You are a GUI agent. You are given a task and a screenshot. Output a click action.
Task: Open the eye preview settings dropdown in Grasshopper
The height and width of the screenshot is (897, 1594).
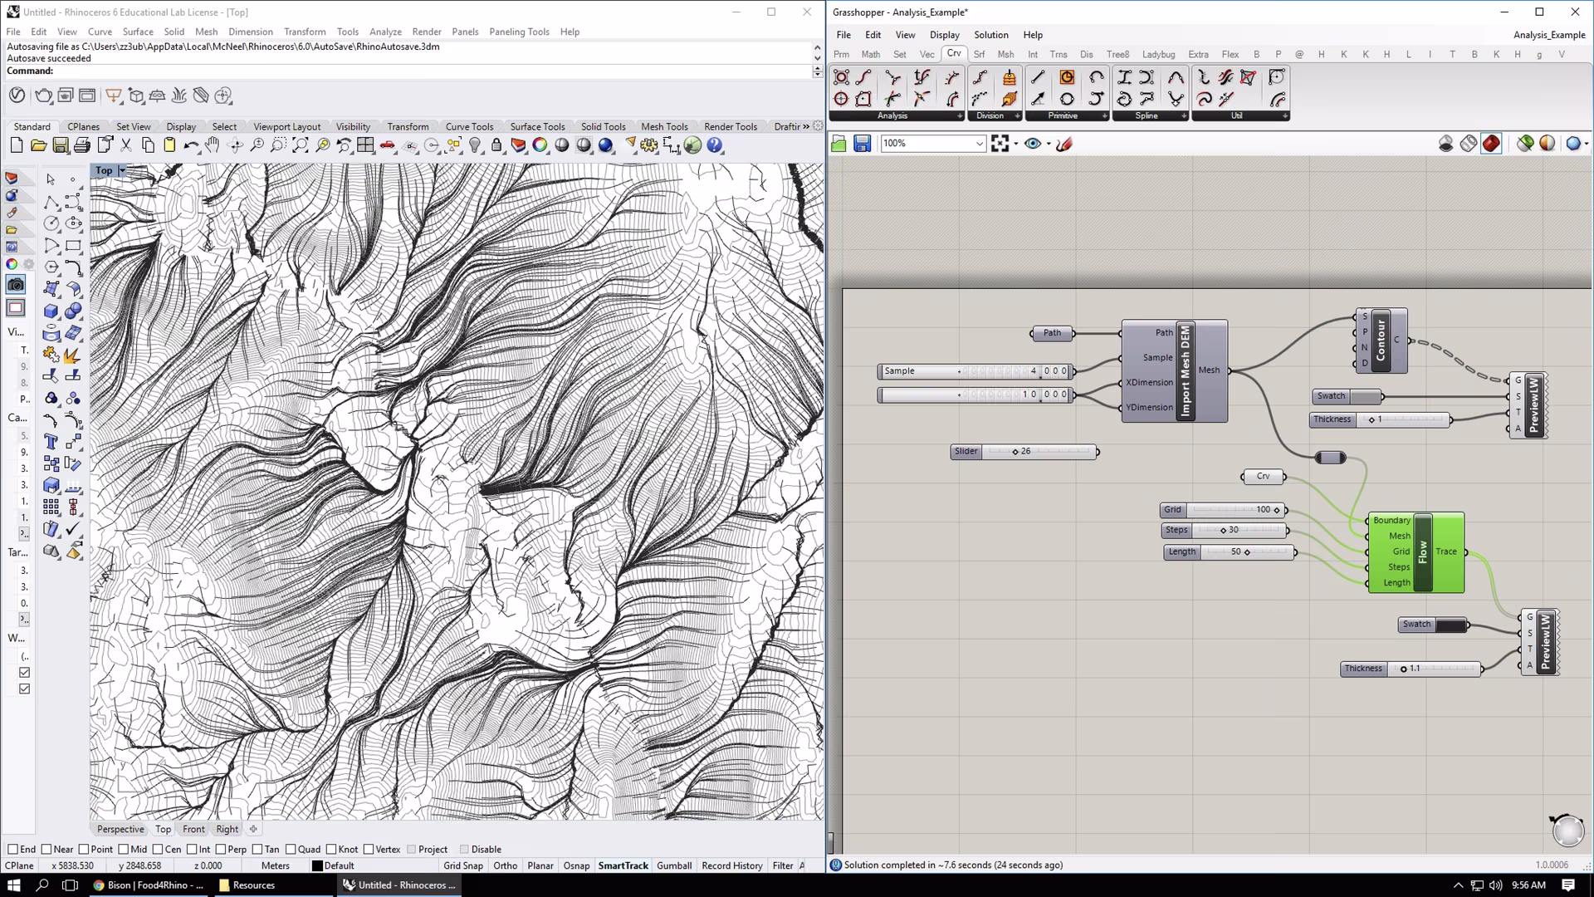(x=1049, y=144)
